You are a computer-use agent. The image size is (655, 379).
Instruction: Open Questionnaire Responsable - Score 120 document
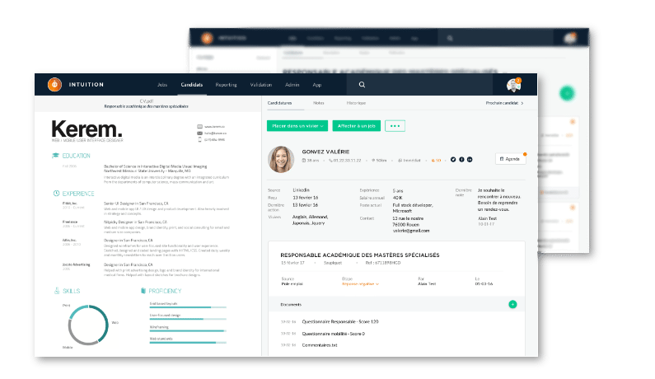[x=340, y=322]
